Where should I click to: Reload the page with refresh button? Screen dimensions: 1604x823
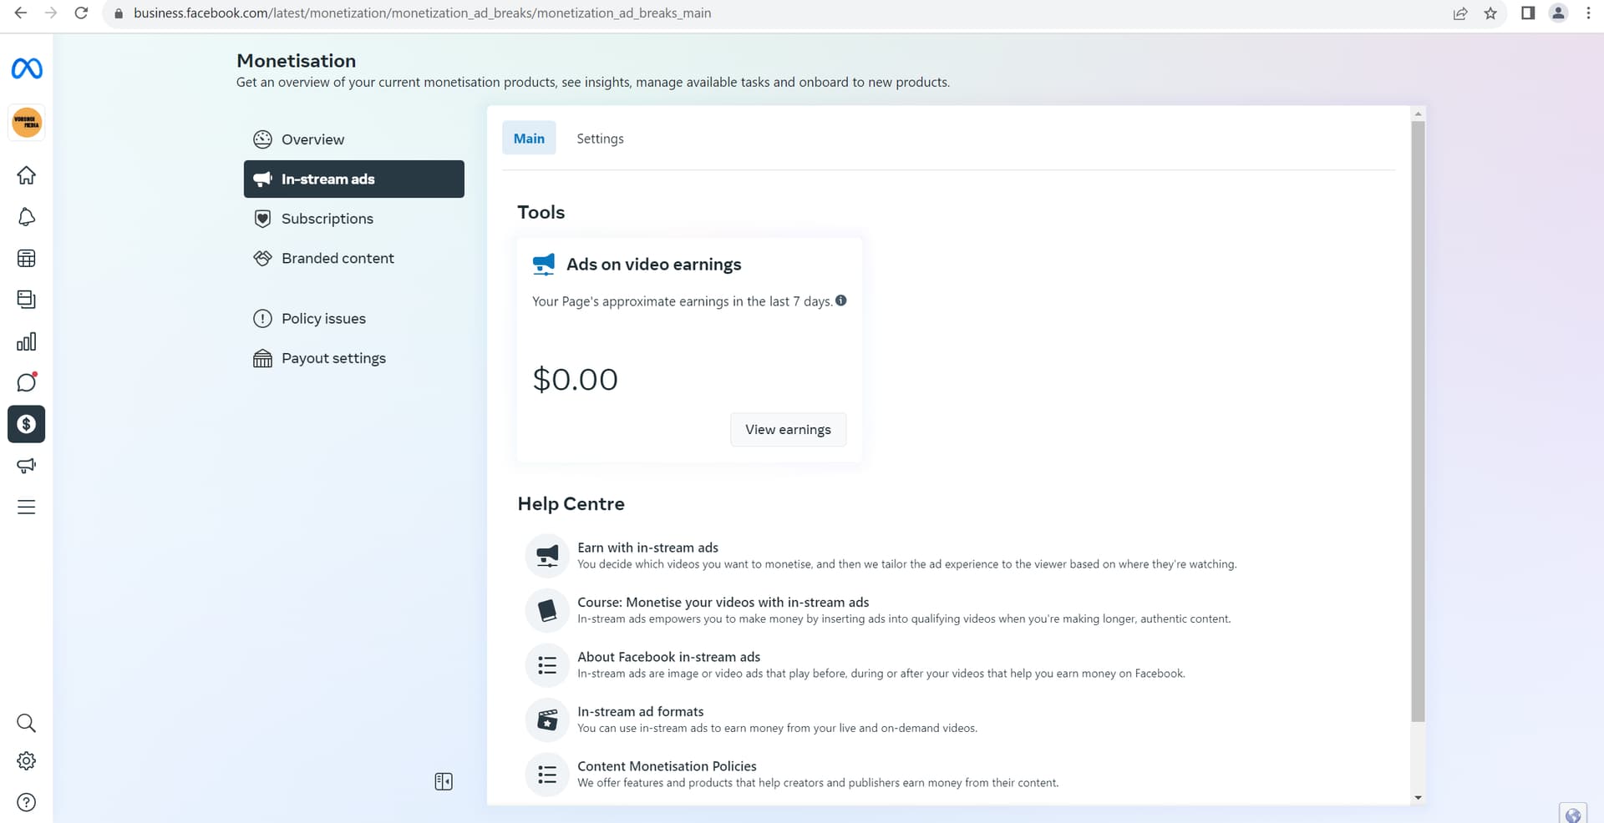(81, 13)
